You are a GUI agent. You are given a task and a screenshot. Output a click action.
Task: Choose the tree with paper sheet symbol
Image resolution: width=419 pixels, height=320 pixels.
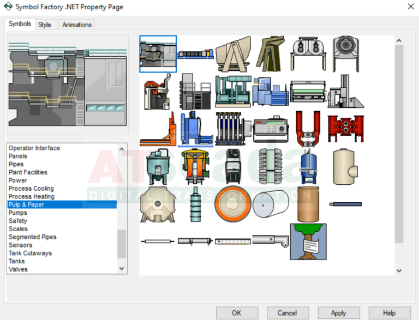coord(308,241)
